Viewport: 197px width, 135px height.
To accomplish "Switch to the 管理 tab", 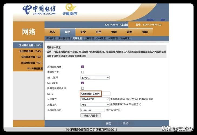I will 114,32.
